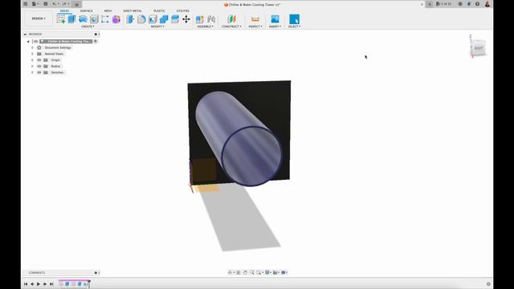
Task: Click the Save icon
Action: pos(46,4)
